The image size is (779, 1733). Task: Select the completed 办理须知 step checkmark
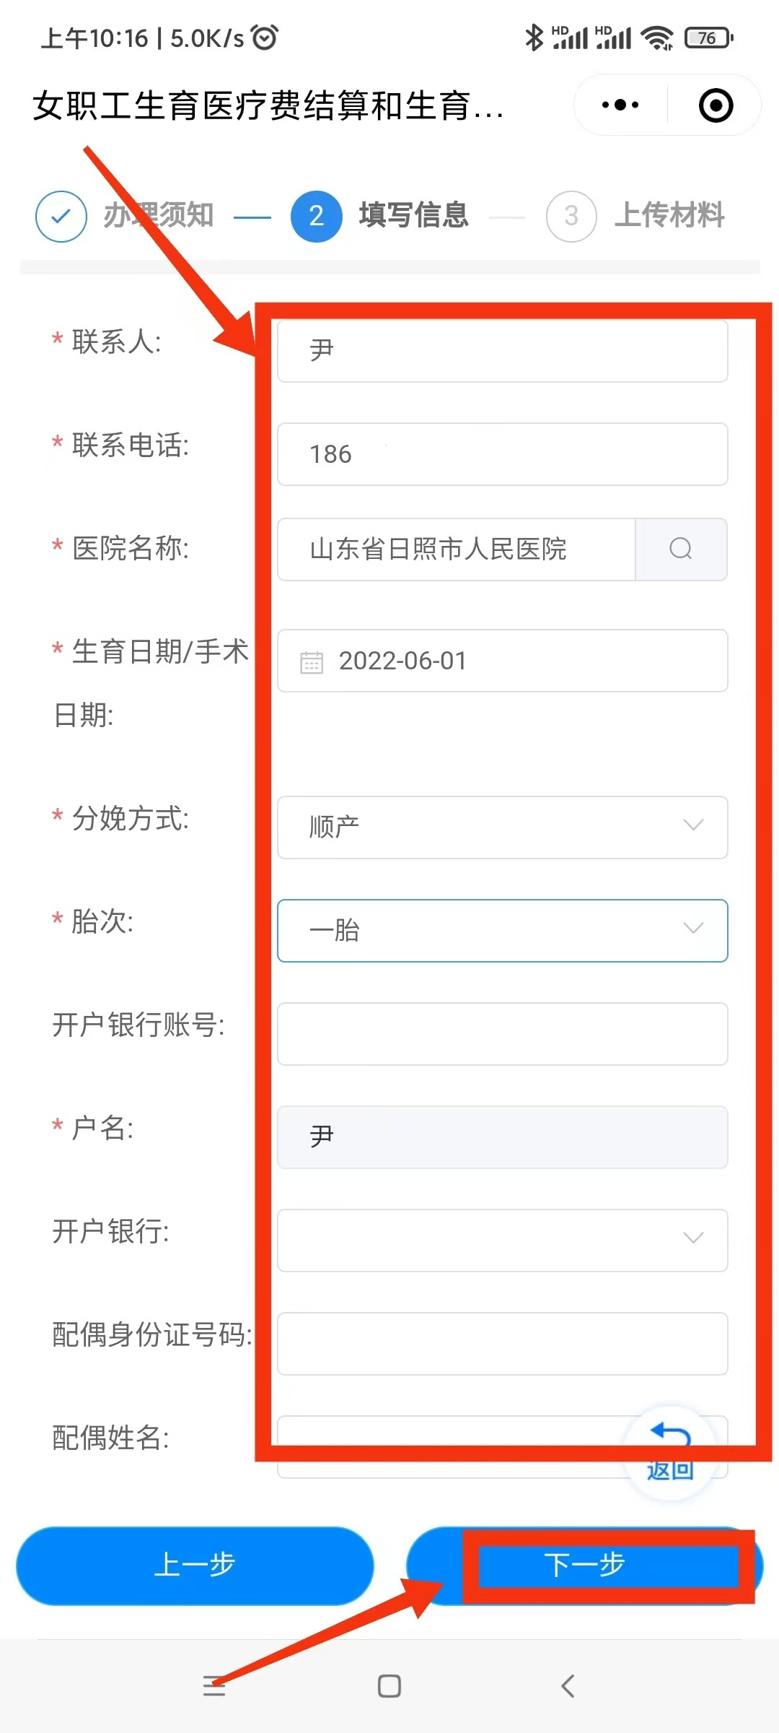tap(61, 216)
